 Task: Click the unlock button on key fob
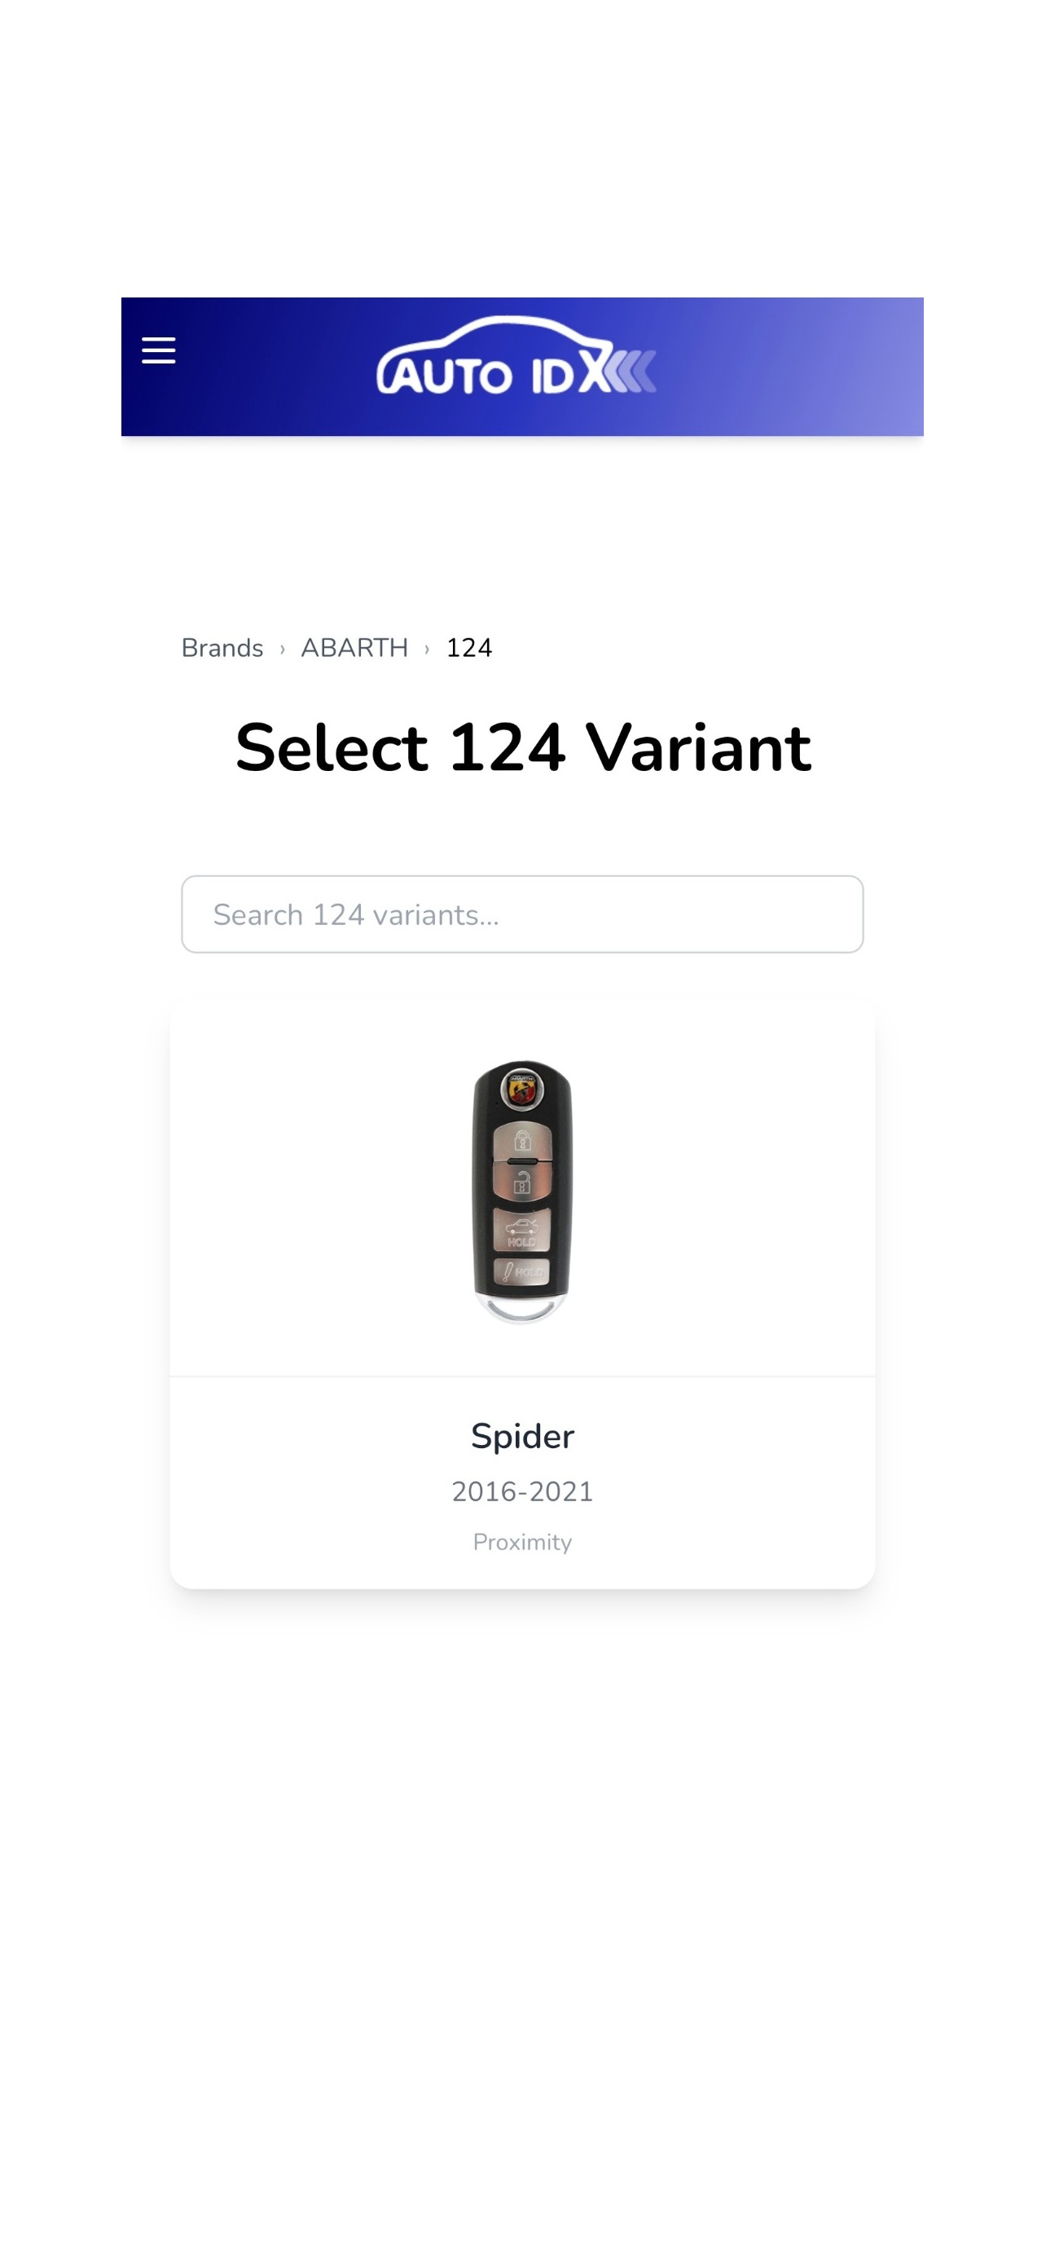point(522,1182)
